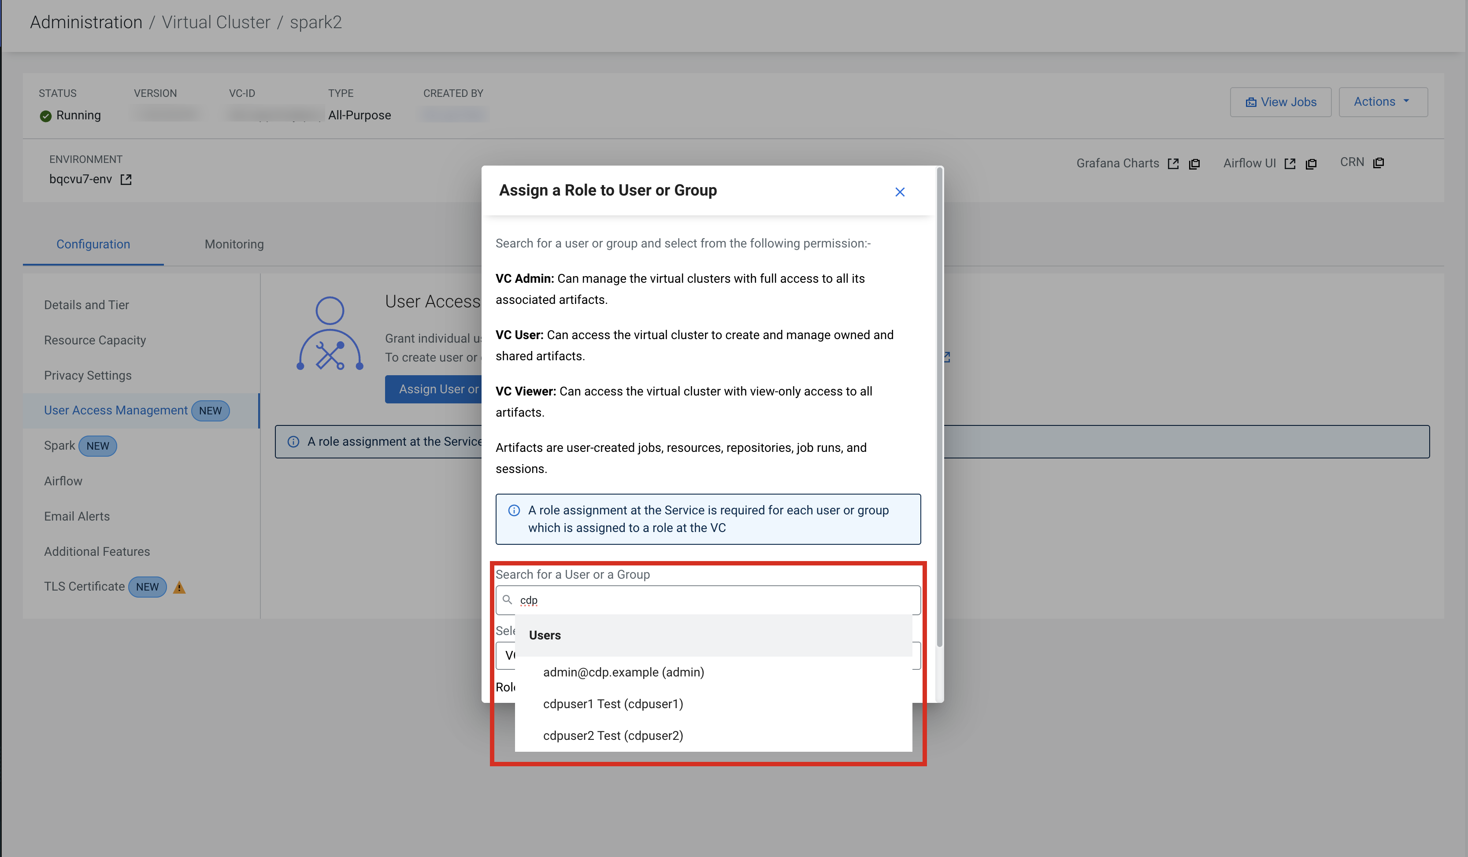Image resolution: width=1468 pixels, height=857 pixels.
Task: Expand the Actions dropdown
Action: click(1383, 102)
